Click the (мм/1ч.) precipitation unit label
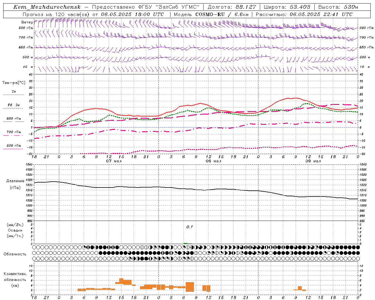Screen dimensions: 375x300 15,236
